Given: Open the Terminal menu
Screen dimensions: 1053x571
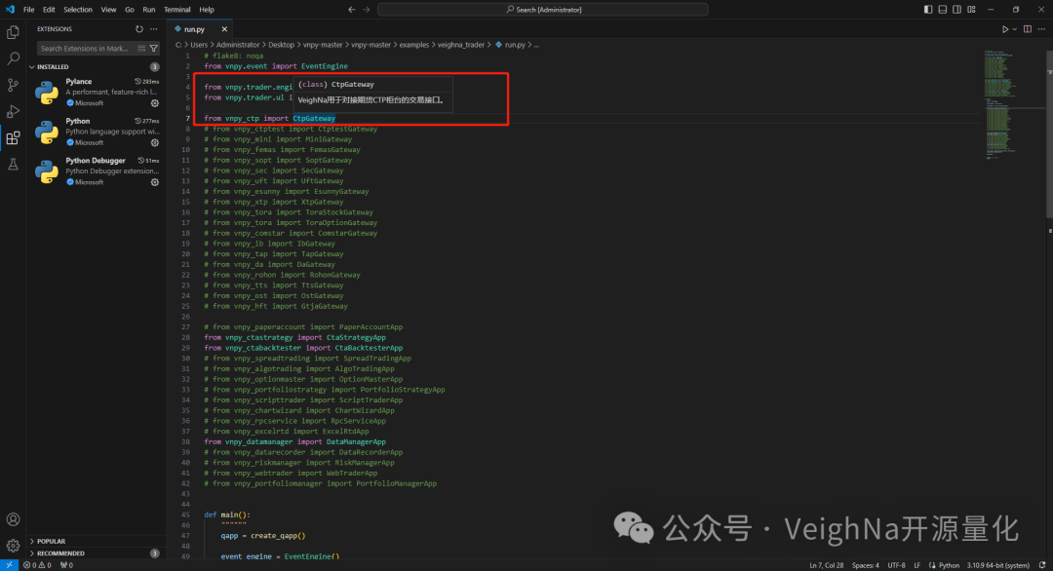Looking at the screenshot, I should [x=177, y=9].
